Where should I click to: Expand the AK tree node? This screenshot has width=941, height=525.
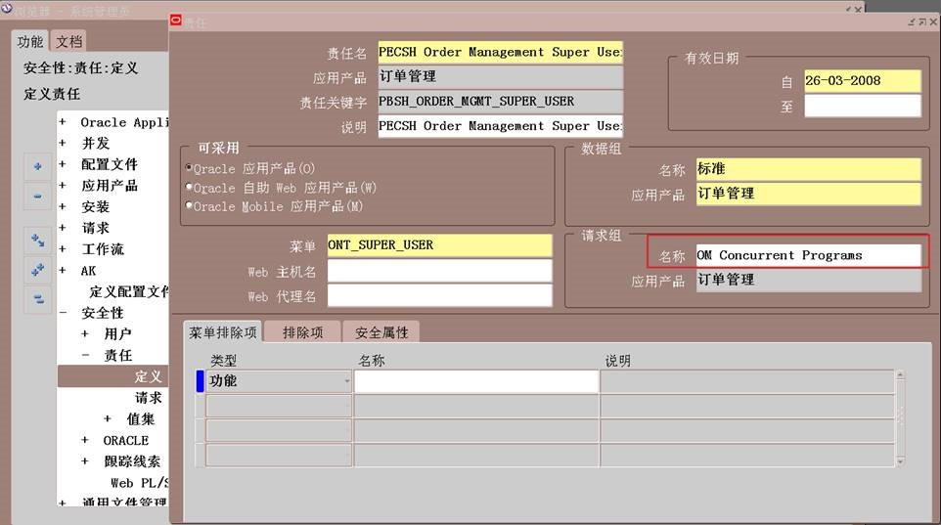[62, 270]
